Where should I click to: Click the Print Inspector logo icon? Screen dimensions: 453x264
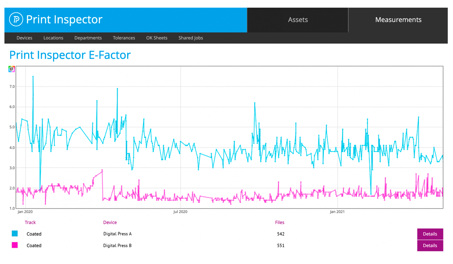pos(16,19)
